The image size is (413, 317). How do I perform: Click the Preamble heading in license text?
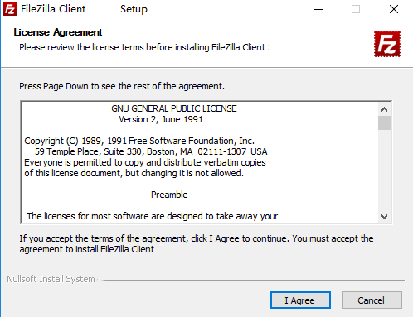click(x=169, y=195)
